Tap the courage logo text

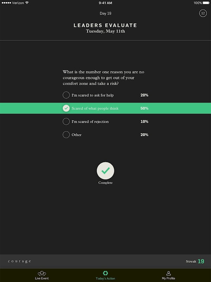pyautogui.click(x=19, y=261)
